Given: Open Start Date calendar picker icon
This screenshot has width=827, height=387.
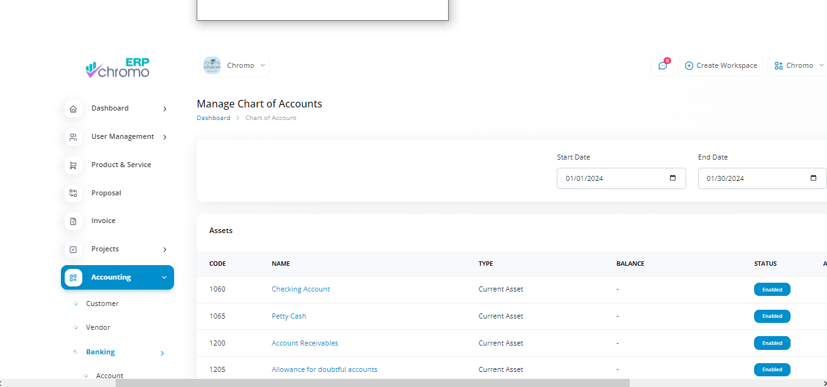Looking at the screenshot, I should click(x=673, y=178).
